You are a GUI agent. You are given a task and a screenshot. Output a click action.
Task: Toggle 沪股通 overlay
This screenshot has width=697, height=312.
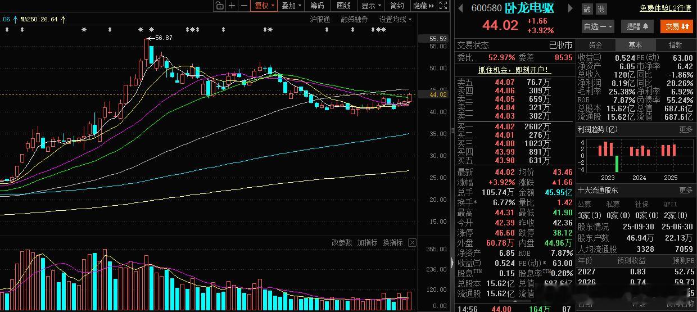[320, 19]
